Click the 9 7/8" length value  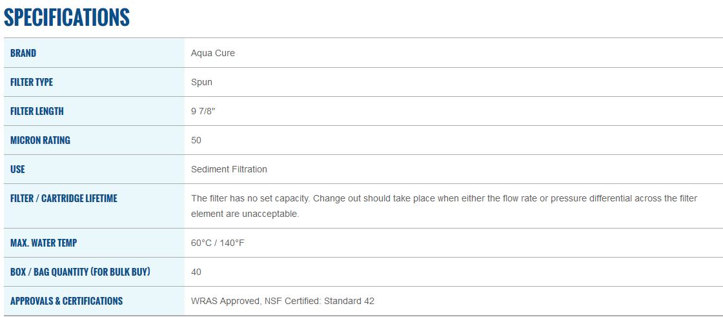point(203,111)
